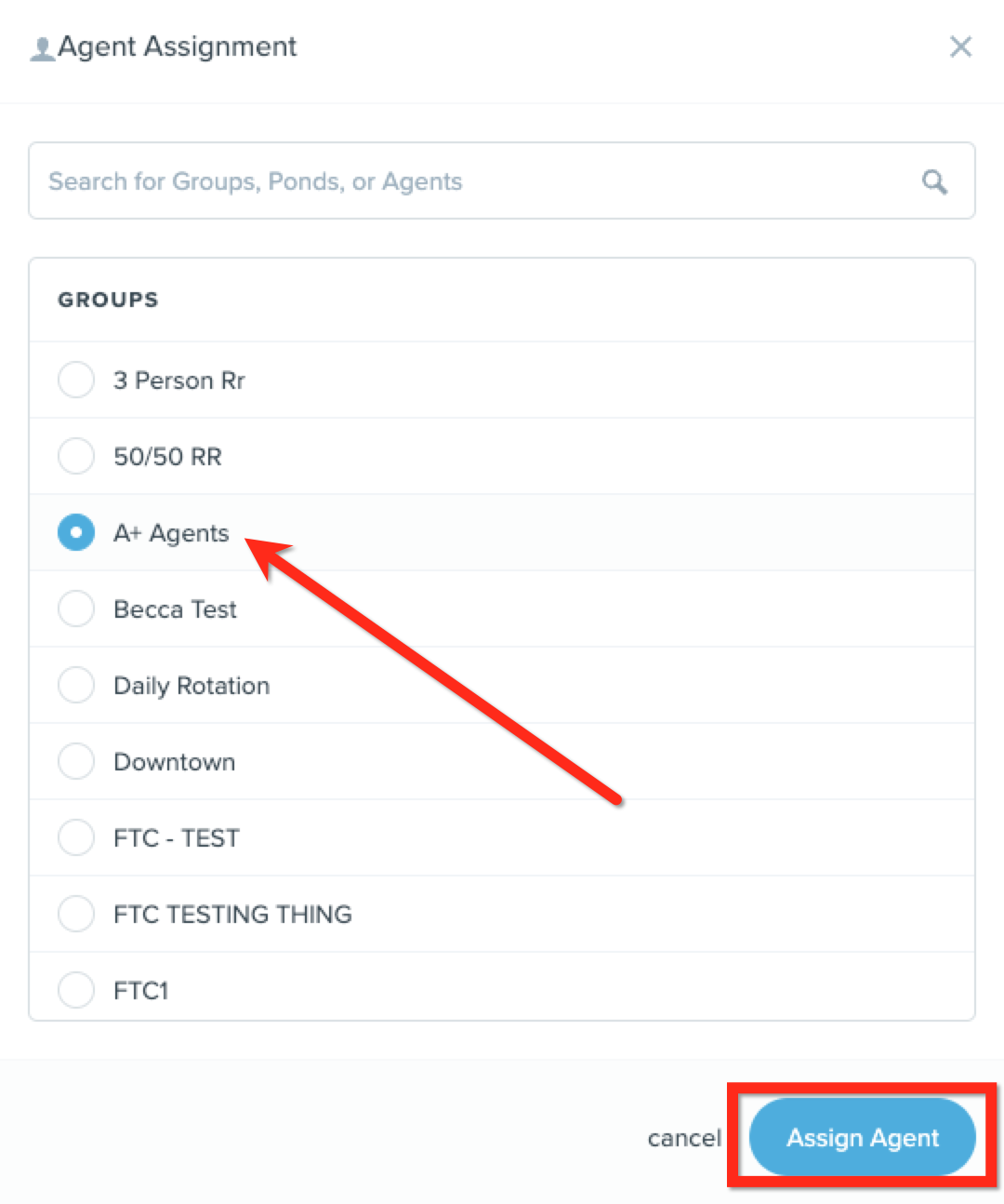
Task: Click the Daily Rotation group label
Action: 192,686
